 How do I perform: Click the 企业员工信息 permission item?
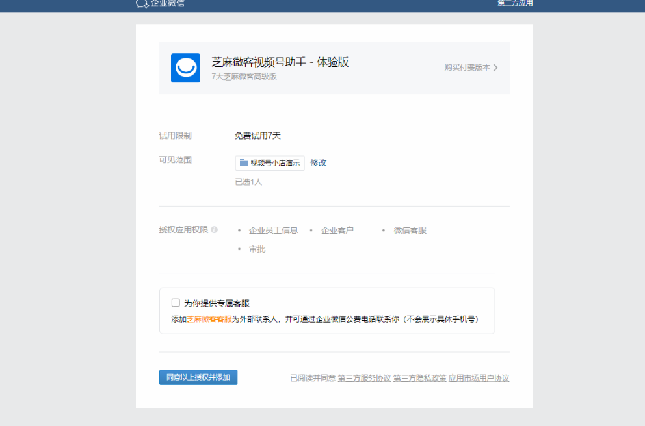click(273, 231)
